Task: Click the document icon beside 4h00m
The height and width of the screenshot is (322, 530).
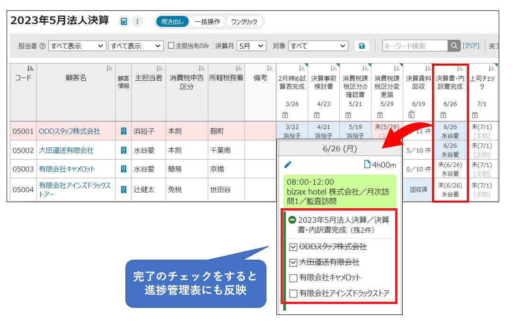Action: pos(367,164)
